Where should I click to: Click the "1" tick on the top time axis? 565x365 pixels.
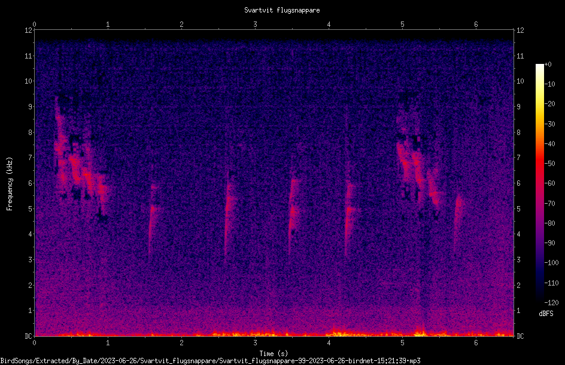[108, 24]
